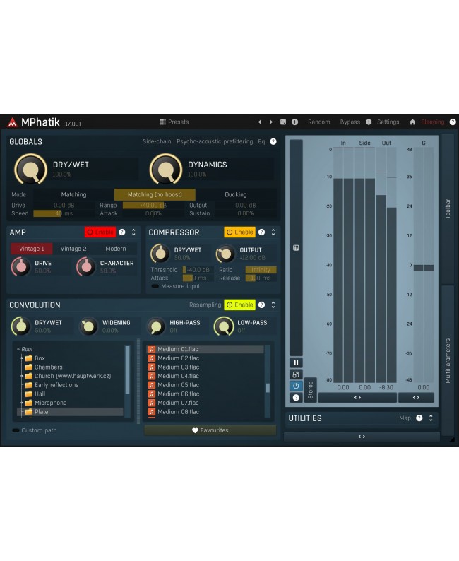Open Convolution section help icon
This screenshot has height=561, width=459.
(262, 305)
